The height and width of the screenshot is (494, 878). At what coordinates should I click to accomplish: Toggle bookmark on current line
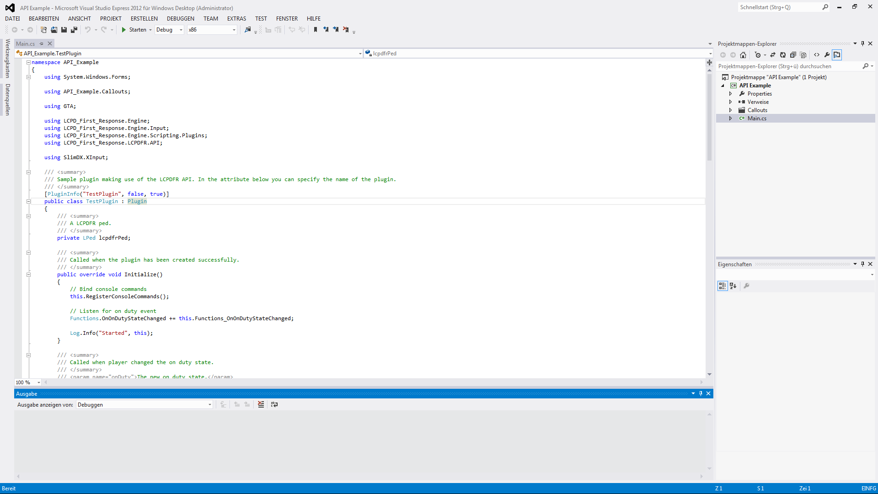[x=315, y=30]
